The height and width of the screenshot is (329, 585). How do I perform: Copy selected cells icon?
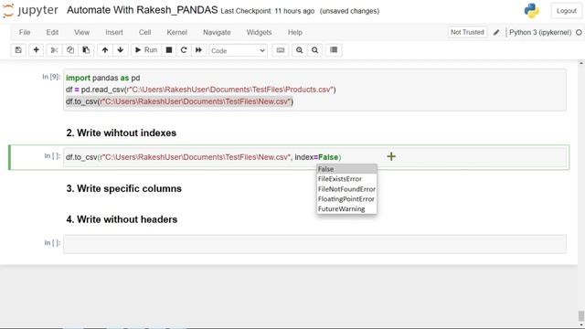[70, 50]
